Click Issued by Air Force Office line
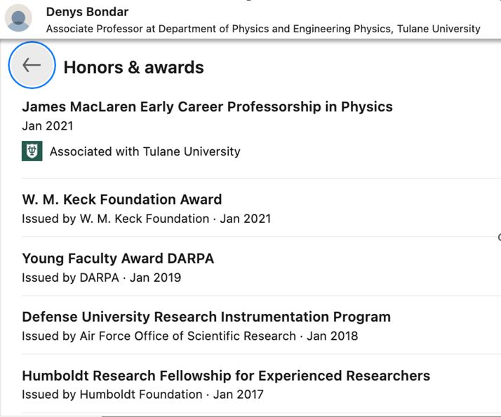 189,336
